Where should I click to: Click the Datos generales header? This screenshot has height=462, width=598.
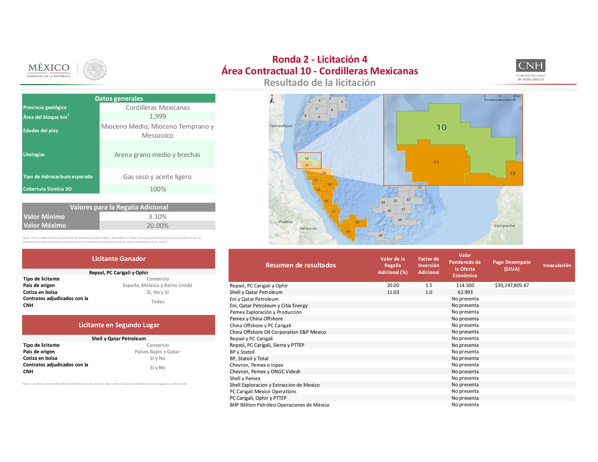tap(119, 99)
